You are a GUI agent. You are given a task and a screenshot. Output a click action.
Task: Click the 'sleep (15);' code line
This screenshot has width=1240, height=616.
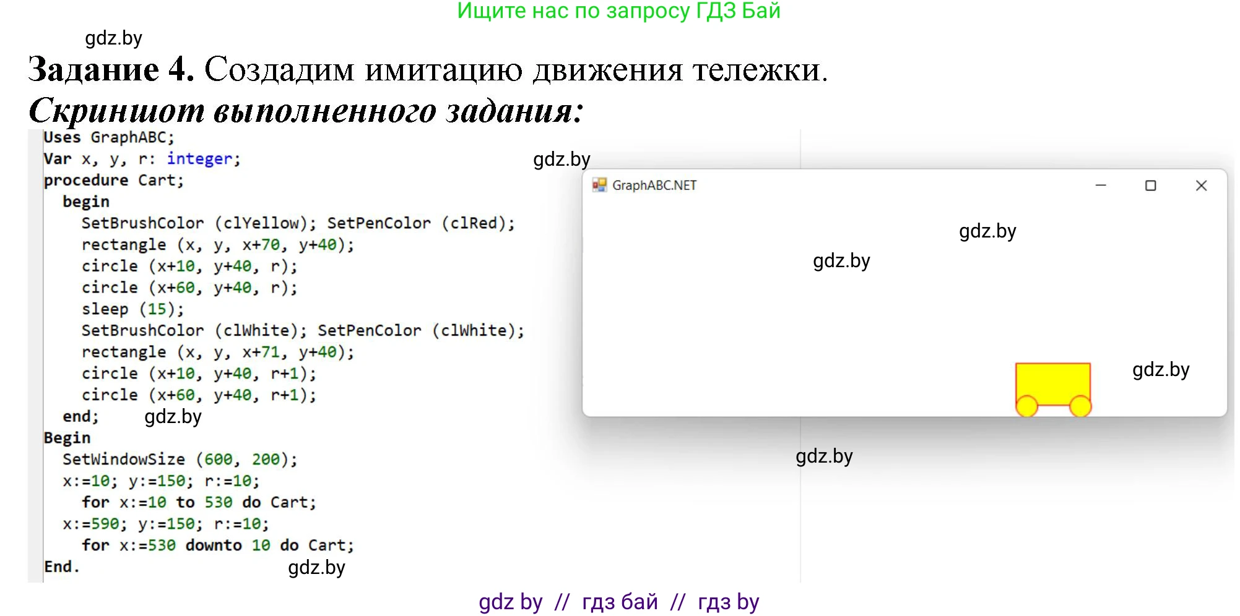pyautogui.click(x=132, y=309)
